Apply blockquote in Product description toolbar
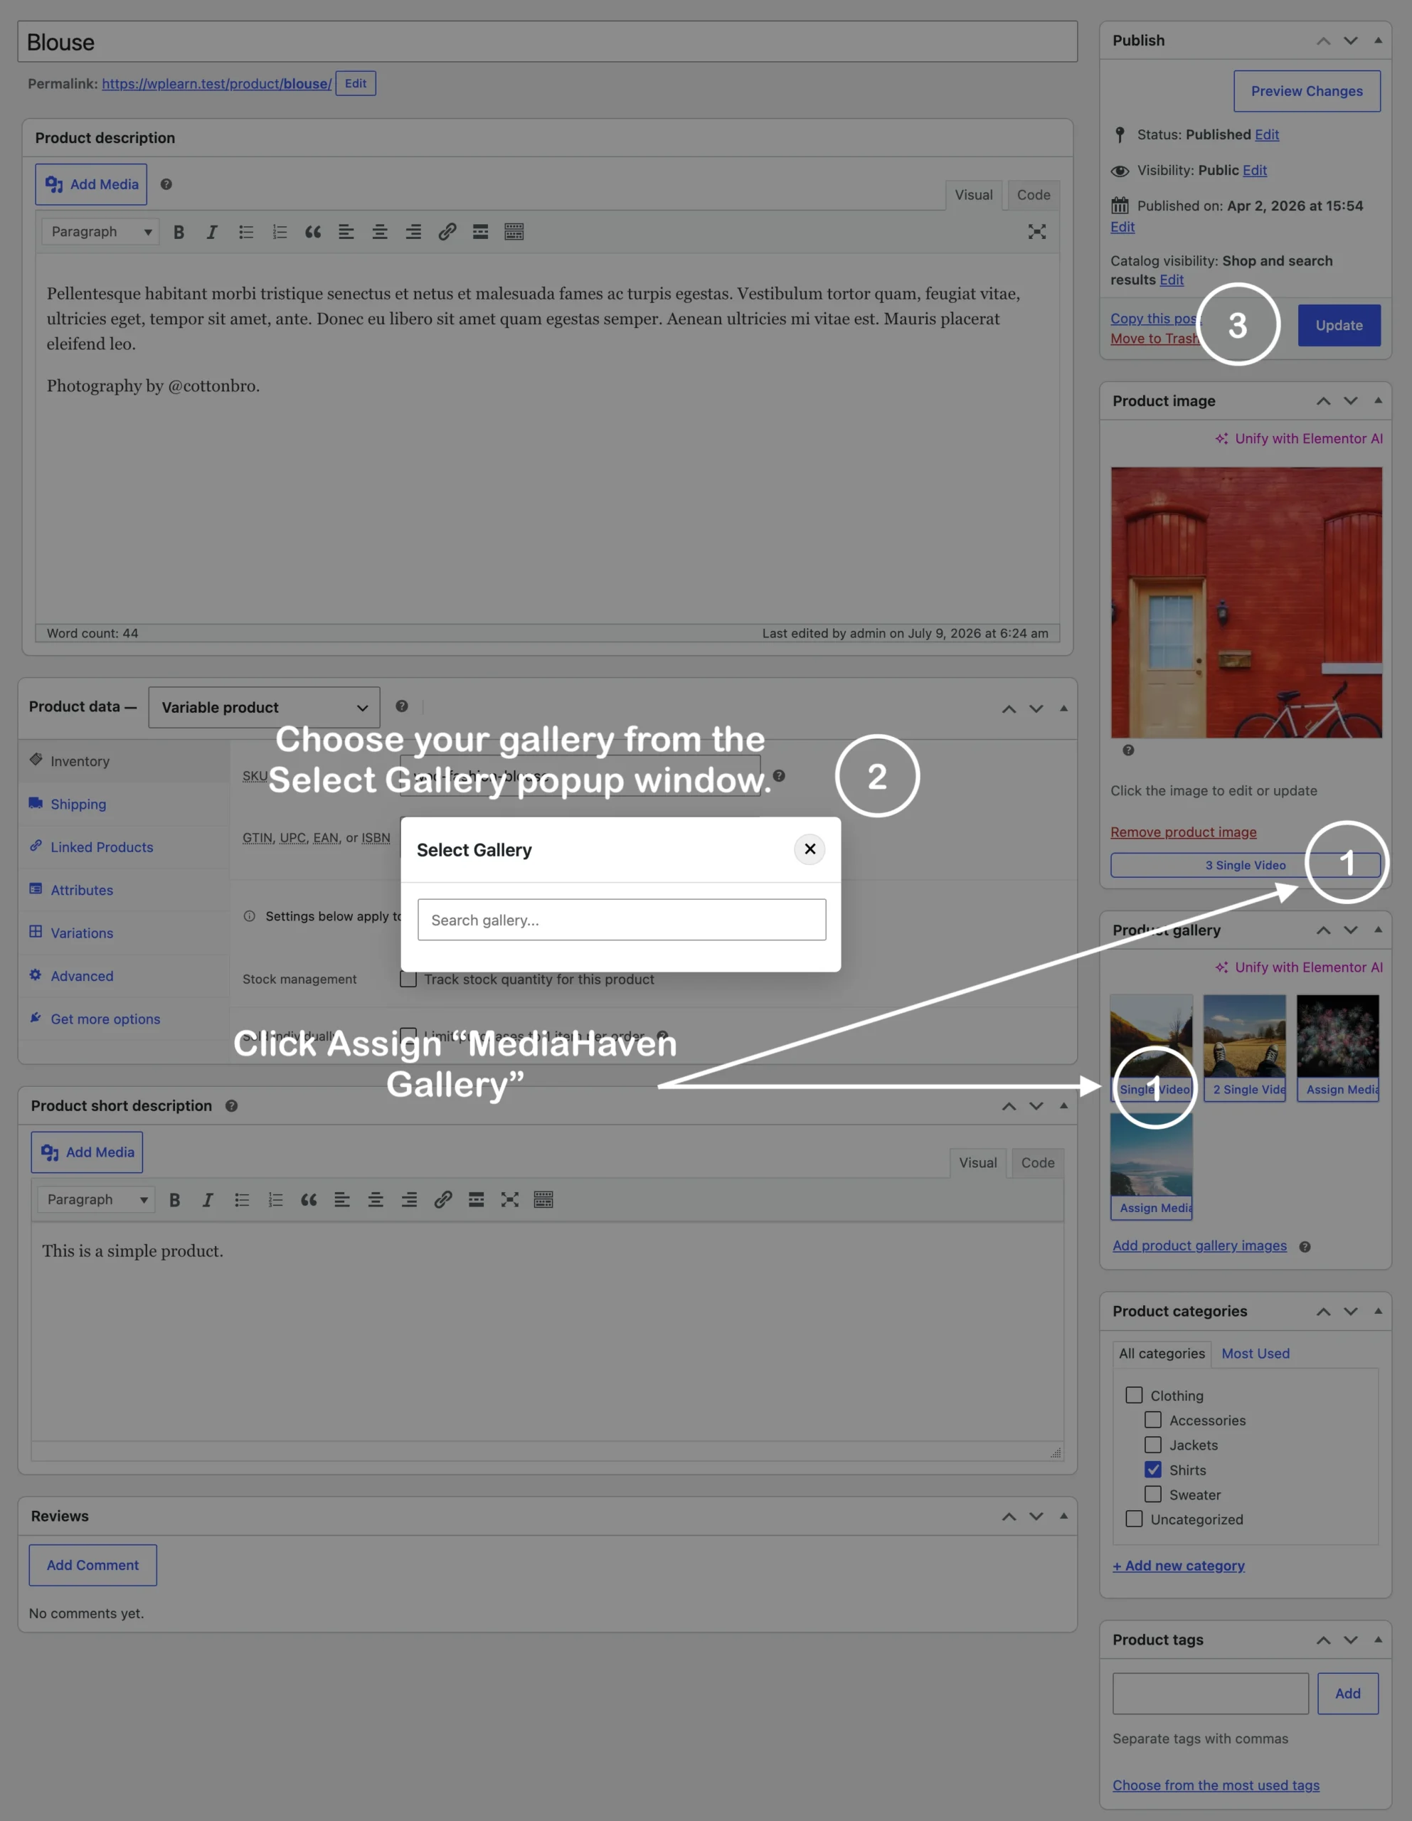The height and width of the screenshot is (1821, 1412). tap(313, 233)
